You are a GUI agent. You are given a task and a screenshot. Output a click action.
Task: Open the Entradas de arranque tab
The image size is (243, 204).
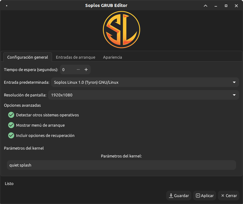(76, 57)
